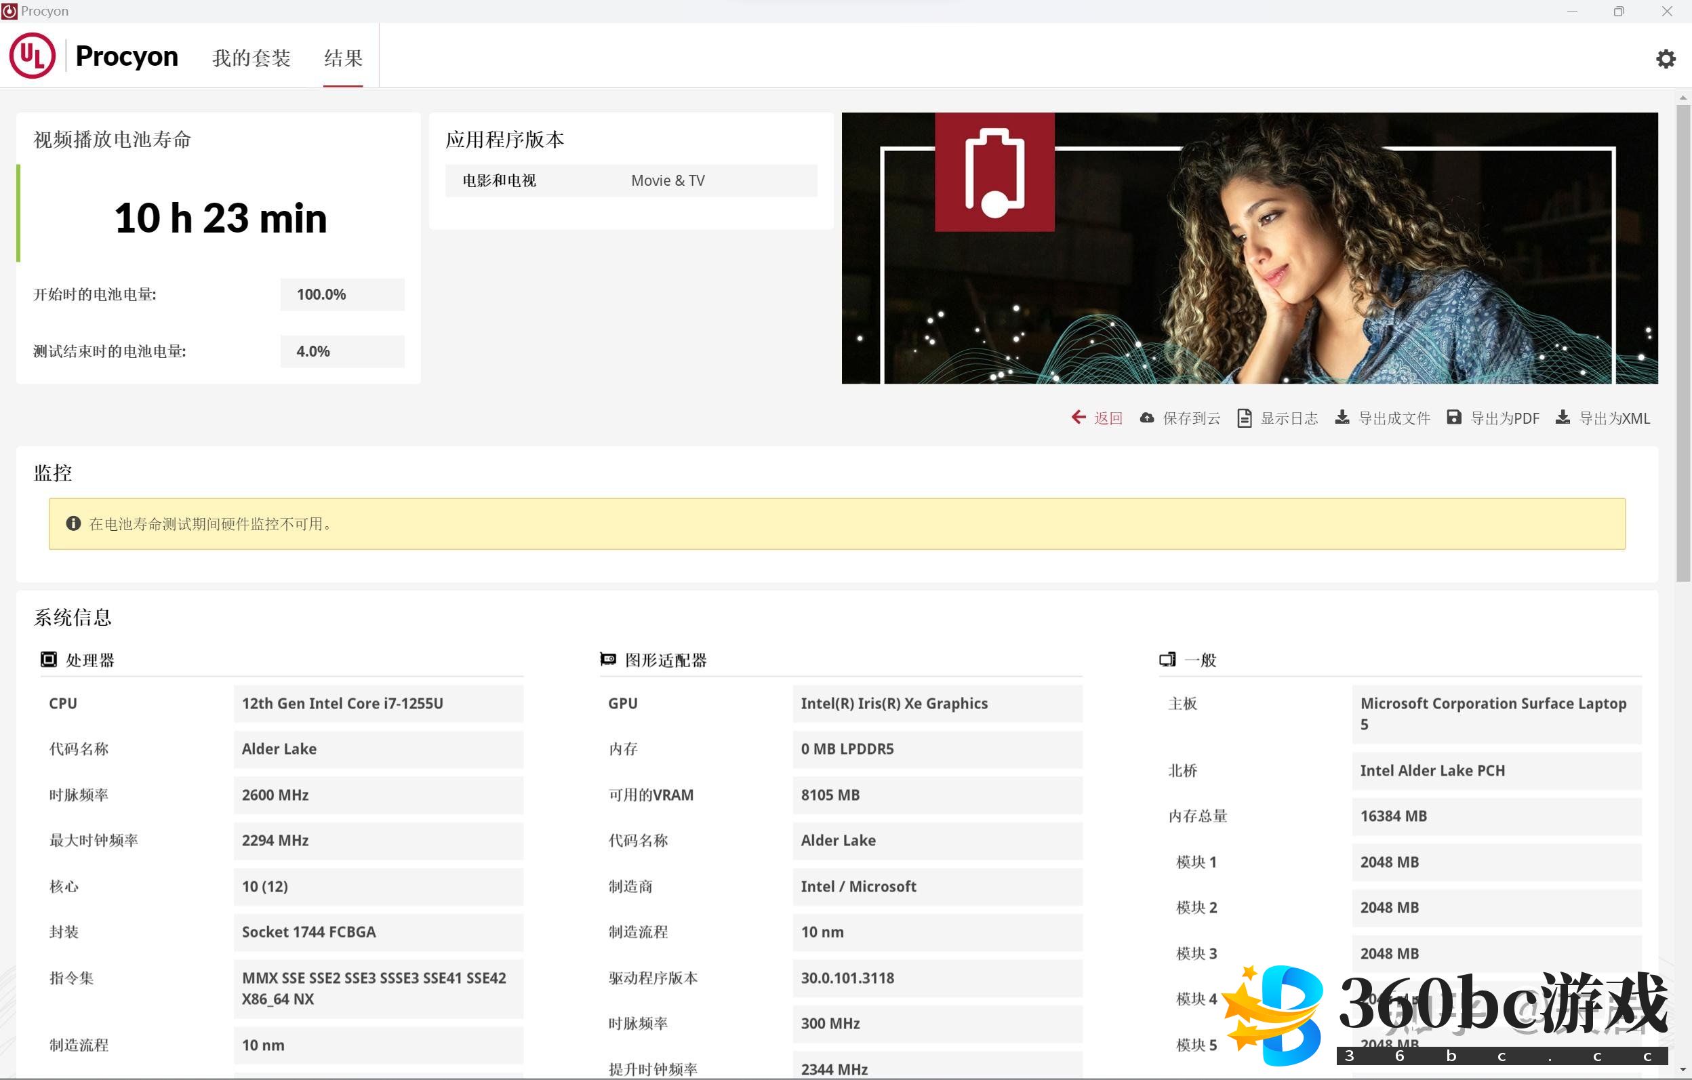
Task: Click the UL Procyon logo
Action: (33, 56)
